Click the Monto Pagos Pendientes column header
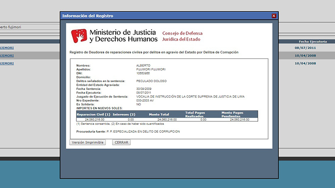Image resolution: width=335 pixels, height=188 pixels. (232, 115)
